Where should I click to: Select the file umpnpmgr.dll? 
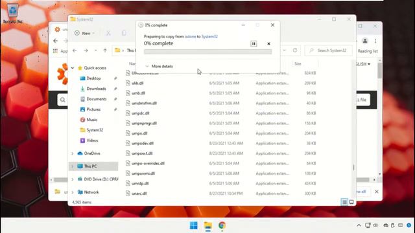coord(144,124)
